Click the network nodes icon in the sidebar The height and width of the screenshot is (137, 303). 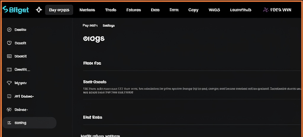pos(9,110)
